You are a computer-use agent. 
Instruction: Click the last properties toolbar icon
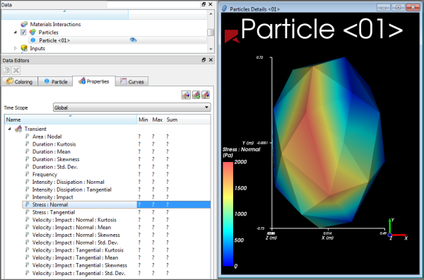coord(206,95)
